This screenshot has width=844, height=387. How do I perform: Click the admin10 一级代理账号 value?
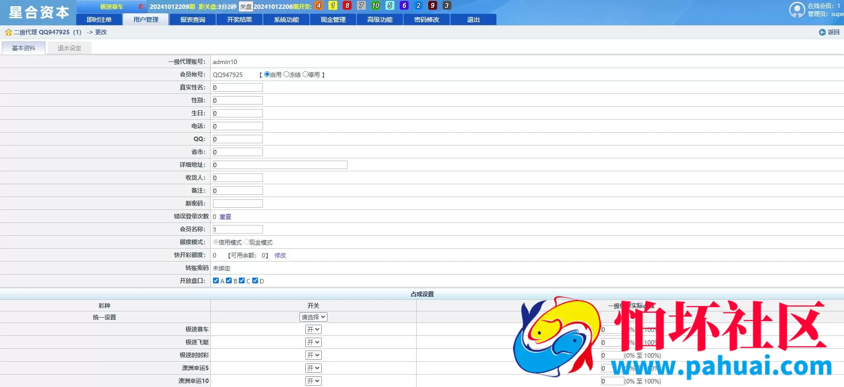click(225, 62)
